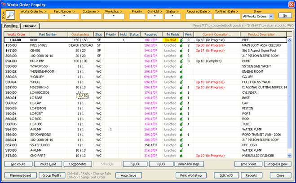Click the Current Operation column header
This screenshot has width=296, height=183.
point(217,34)
